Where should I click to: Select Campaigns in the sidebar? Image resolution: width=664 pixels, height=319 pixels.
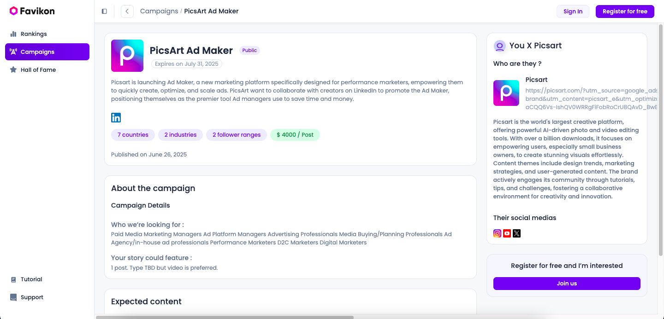[47, 52]
